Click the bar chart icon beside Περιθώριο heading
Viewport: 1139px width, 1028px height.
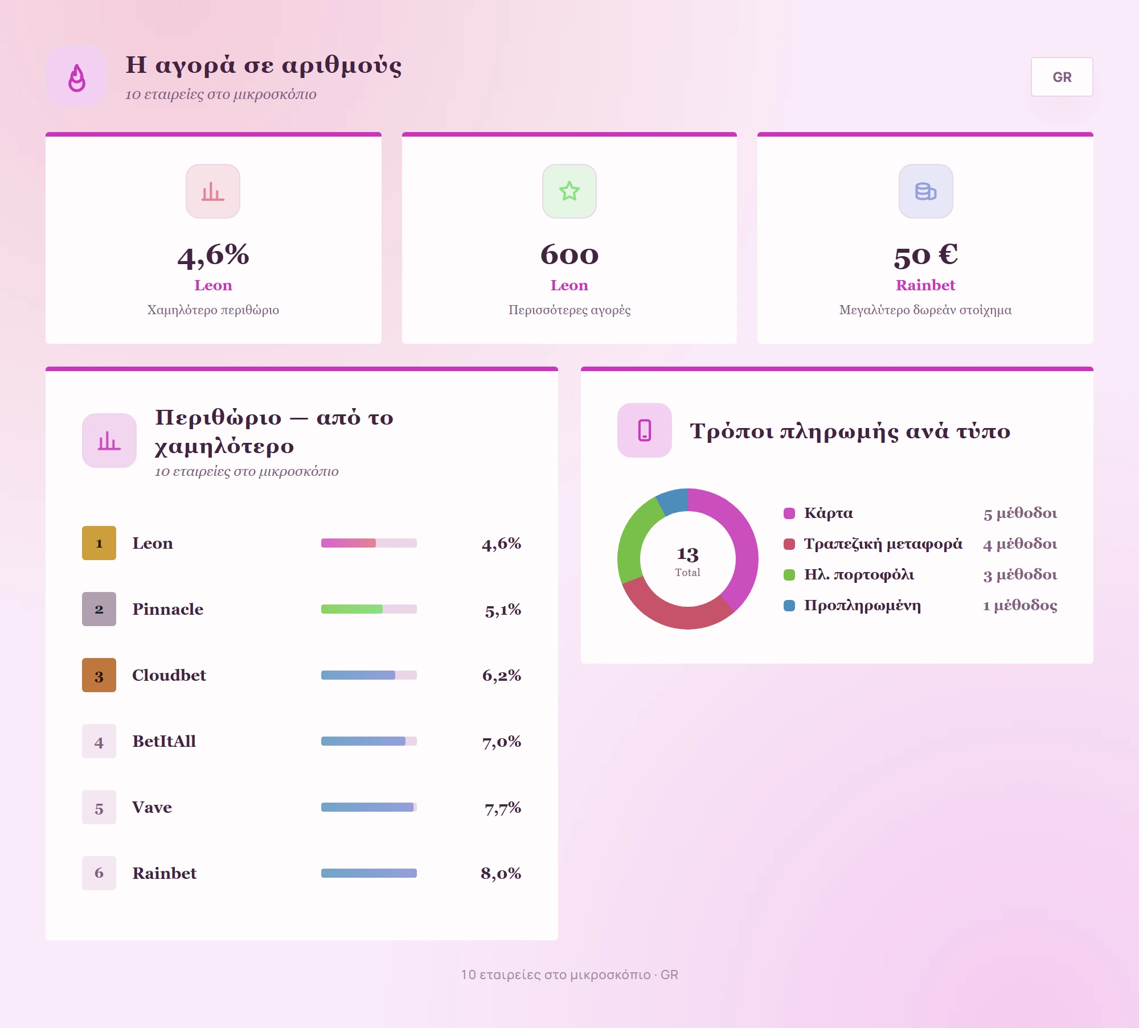(109, 441)
